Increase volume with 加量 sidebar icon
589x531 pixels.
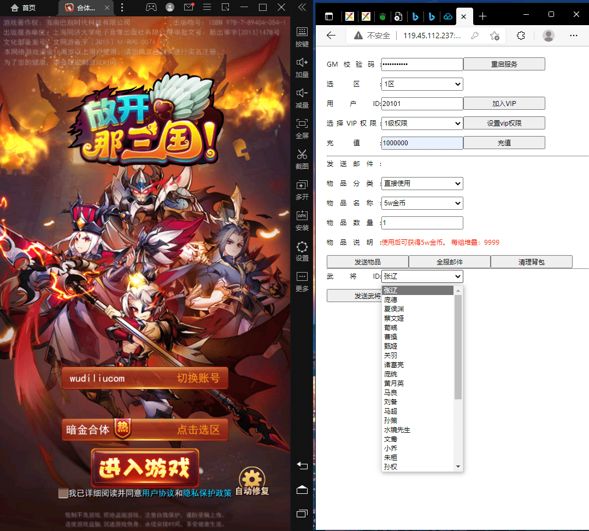(x=302, y=68)
